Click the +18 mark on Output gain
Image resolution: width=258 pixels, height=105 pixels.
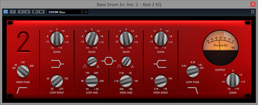237,89
